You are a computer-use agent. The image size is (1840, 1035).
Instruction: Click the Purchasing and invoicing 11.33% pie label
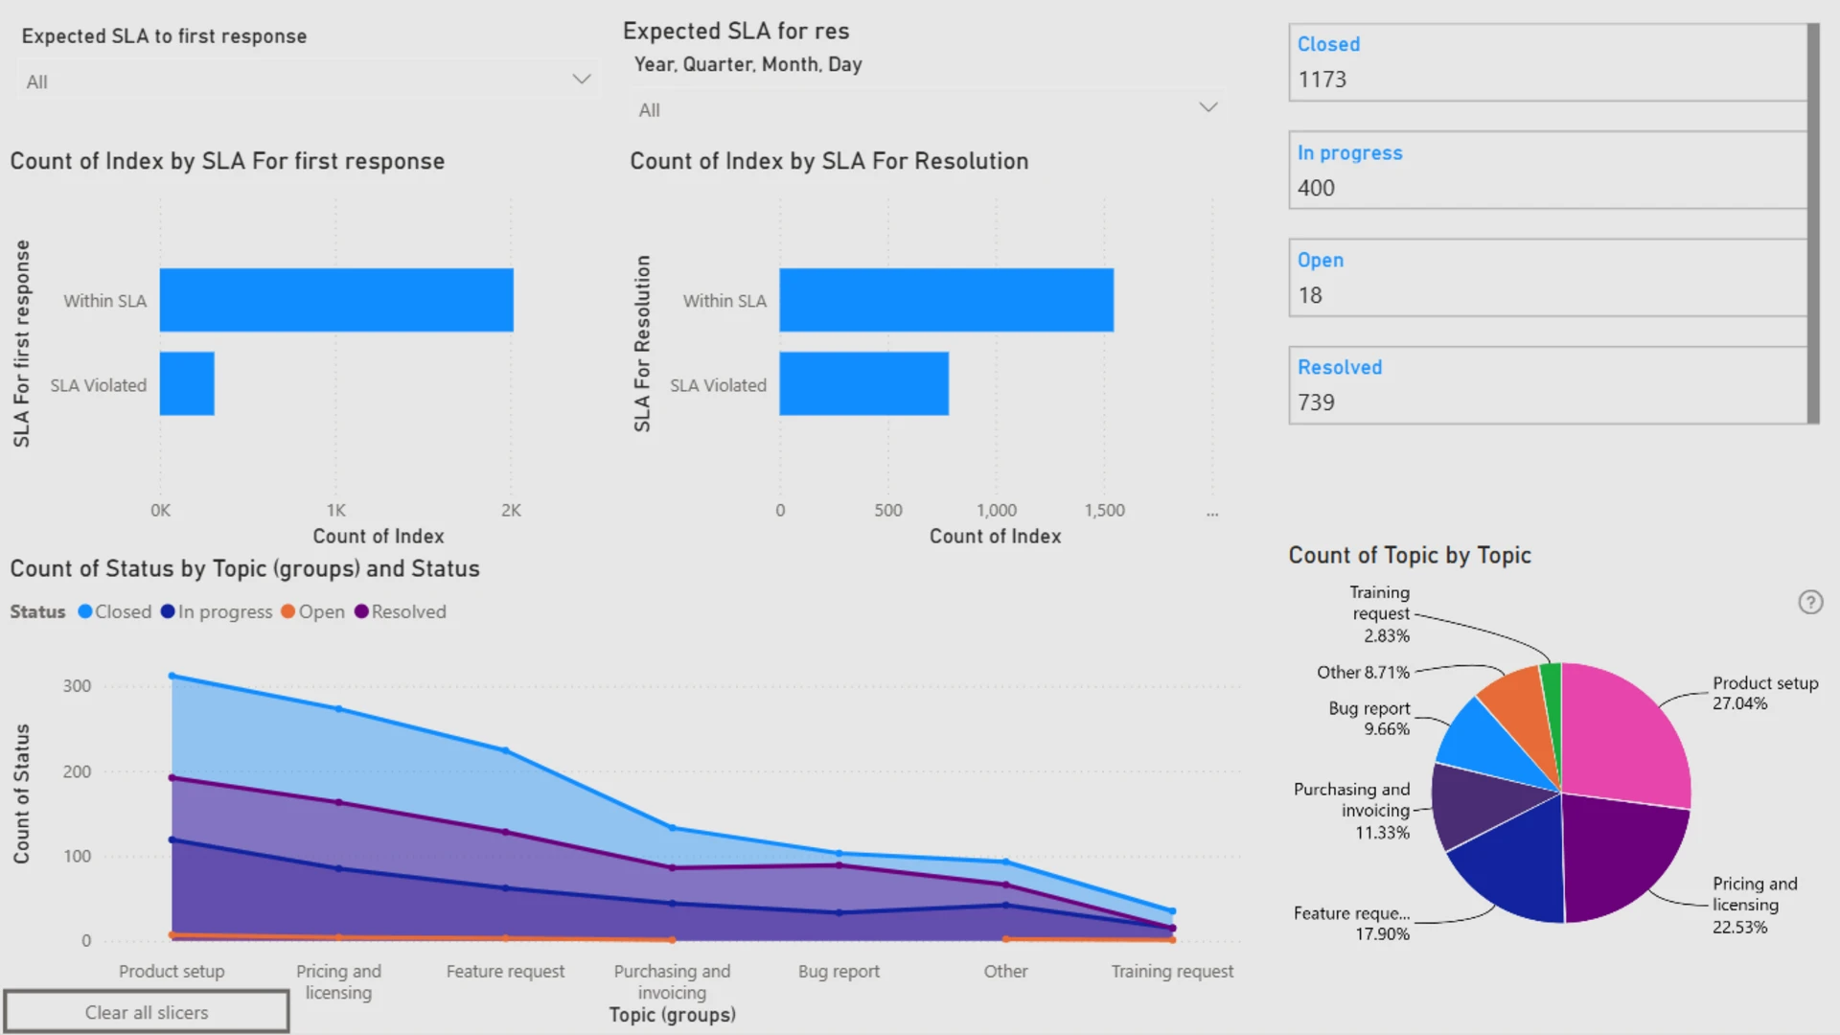pyautogui.click(x=1351, y=810)
